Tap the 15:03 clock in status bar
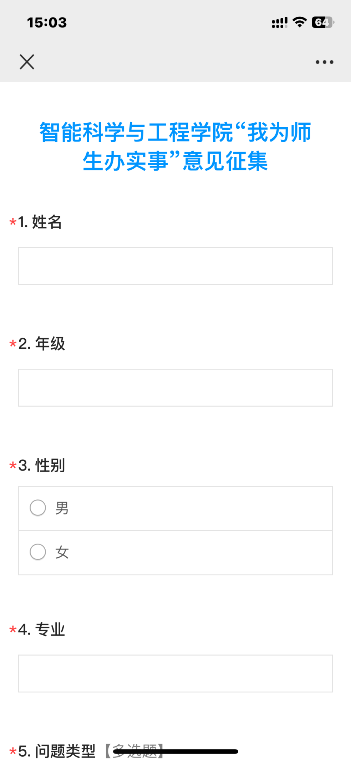 click(47, 23)
